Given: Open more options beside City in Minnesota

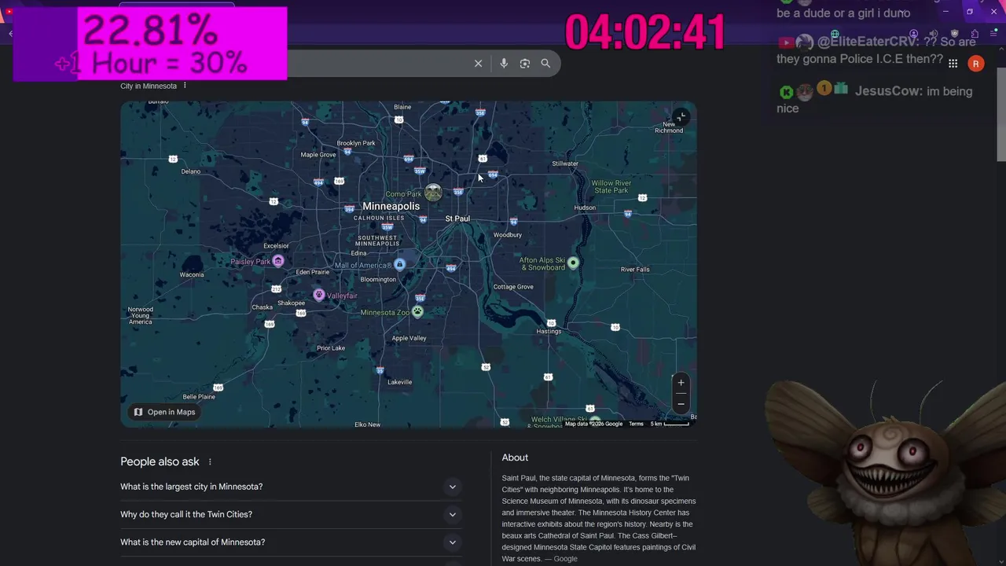Looking at the screenshot, I should [x=185, y=86].
